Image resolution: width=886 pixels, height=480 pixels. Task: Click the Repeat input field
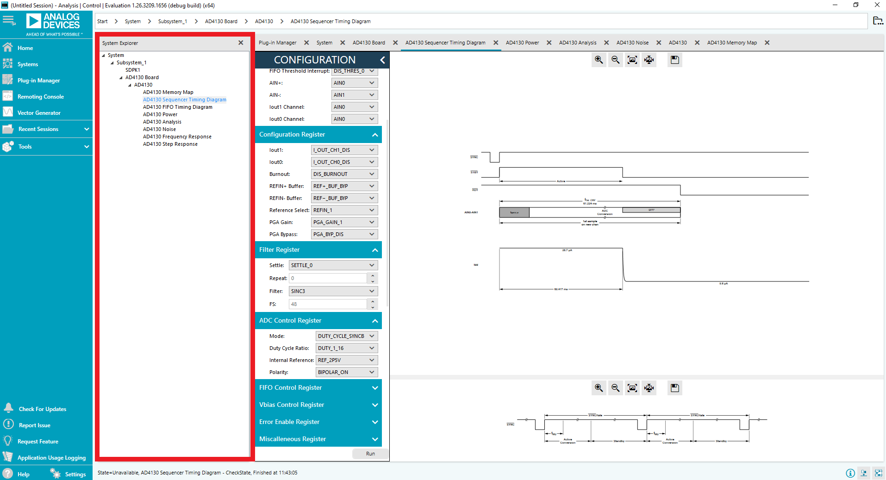coord(328,278)
